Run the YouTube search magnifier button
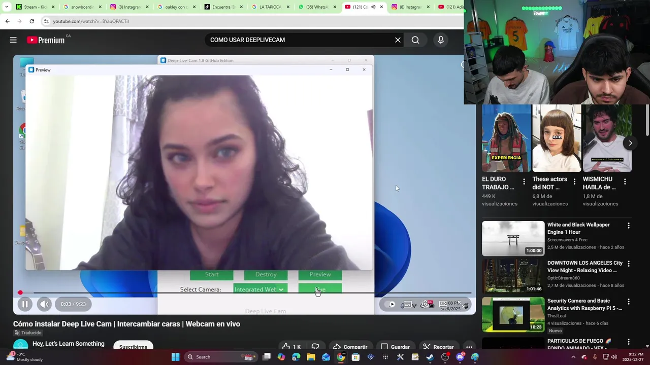The width and height of the screenshot is (650, 365). pyautogui.click(x=415, y=40)
